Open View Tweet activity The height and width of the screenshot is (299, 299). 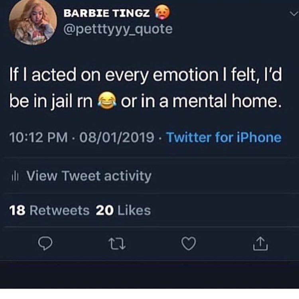point(89,176)
